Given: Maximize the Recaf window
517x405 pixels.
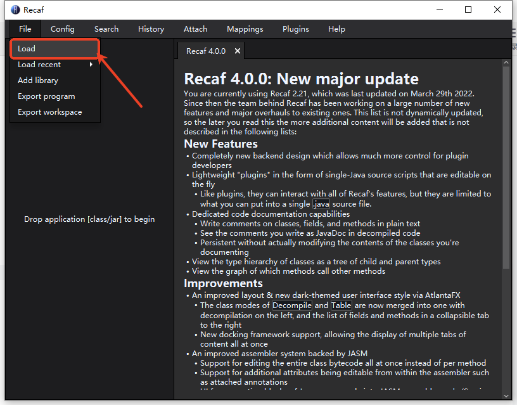Looking at the screenshot, I should point(468,10).
